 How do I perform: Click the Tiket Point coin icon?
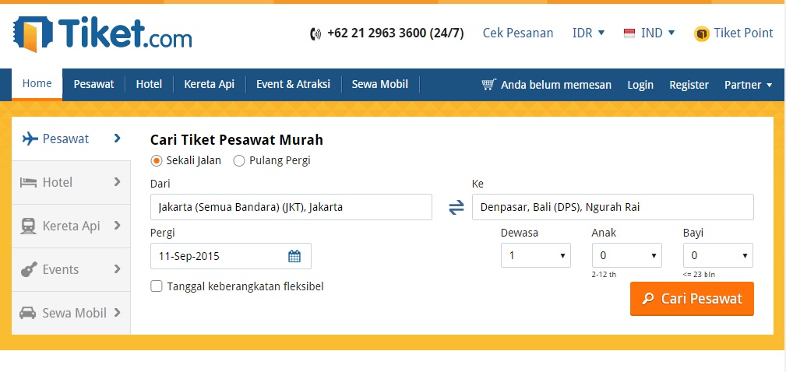click(701, 33)
